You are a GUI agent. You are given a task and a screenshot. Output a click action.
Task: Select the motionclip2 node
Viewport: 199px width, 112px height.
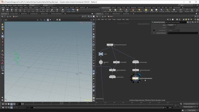pyautogui.click(x=136, y=62)
